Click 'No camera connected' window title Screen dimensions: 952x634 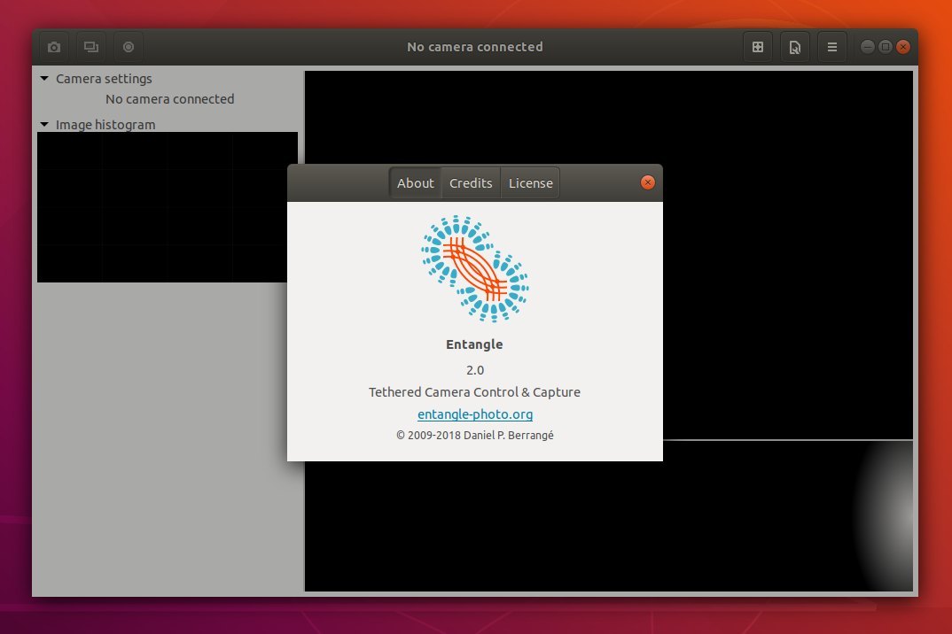click(475, 47)
